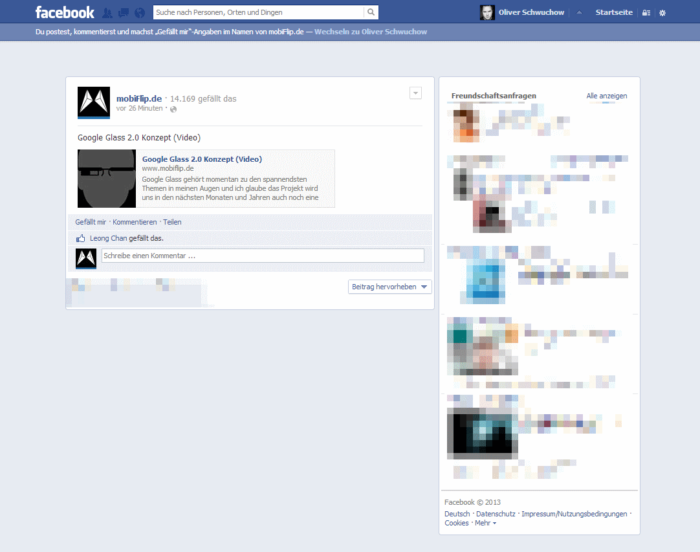Open notifications globe icon in top bar

pos(140,13)
